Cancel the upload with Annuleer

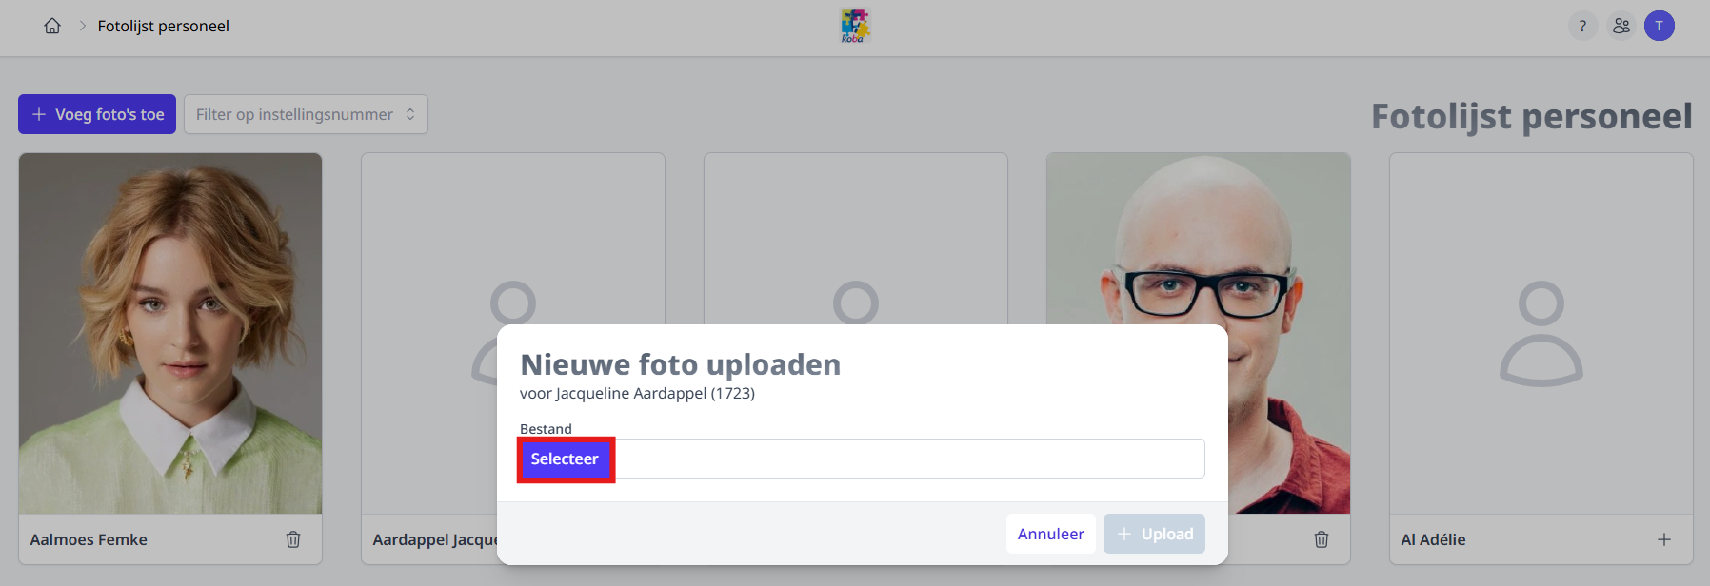pyautogui.click(x=1050, y=534)
